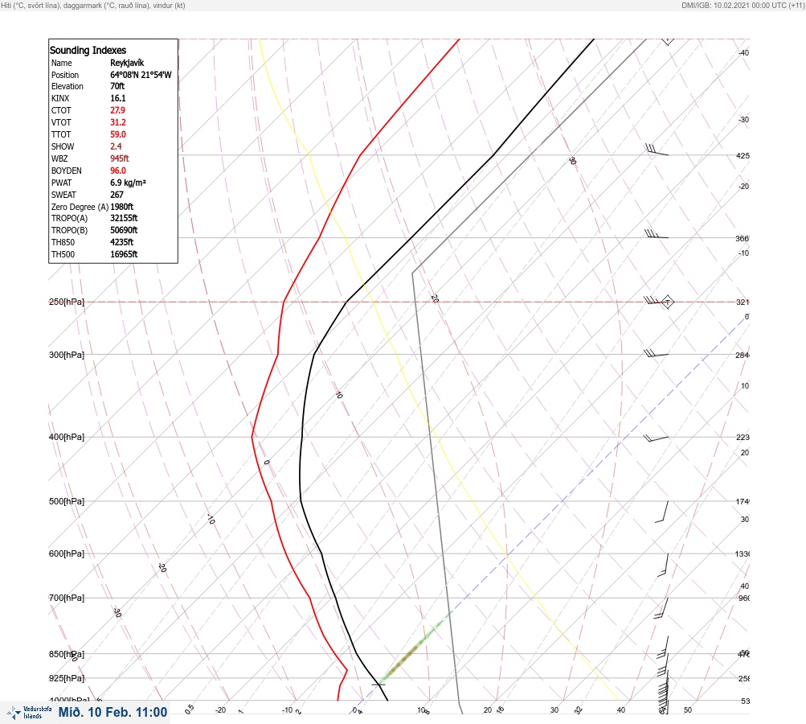Image resolution: width=806 pixels, height=724 pixels.
Task: Click the TH850 value "4235ft"
Action: point(122,242)
